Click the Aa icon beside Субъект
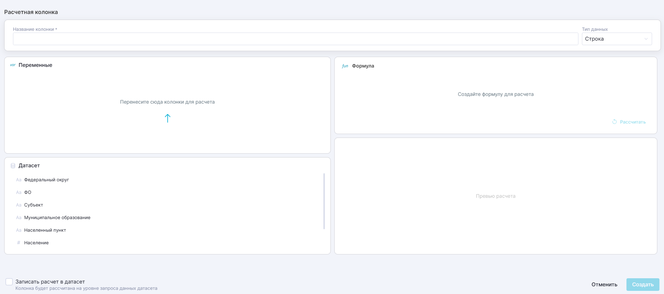664x294 pixels. click(19, 205)
